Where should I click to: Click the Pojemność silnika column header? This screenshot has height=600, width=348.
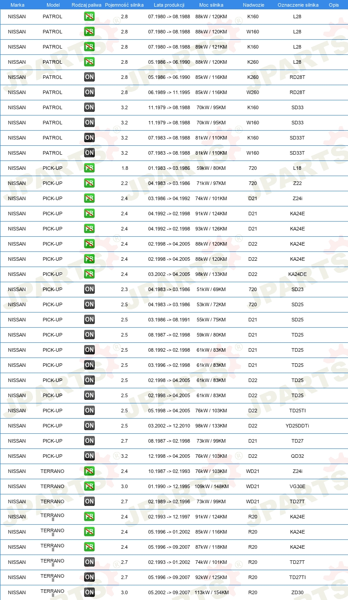pyautogui.click(x=125, y=5)
